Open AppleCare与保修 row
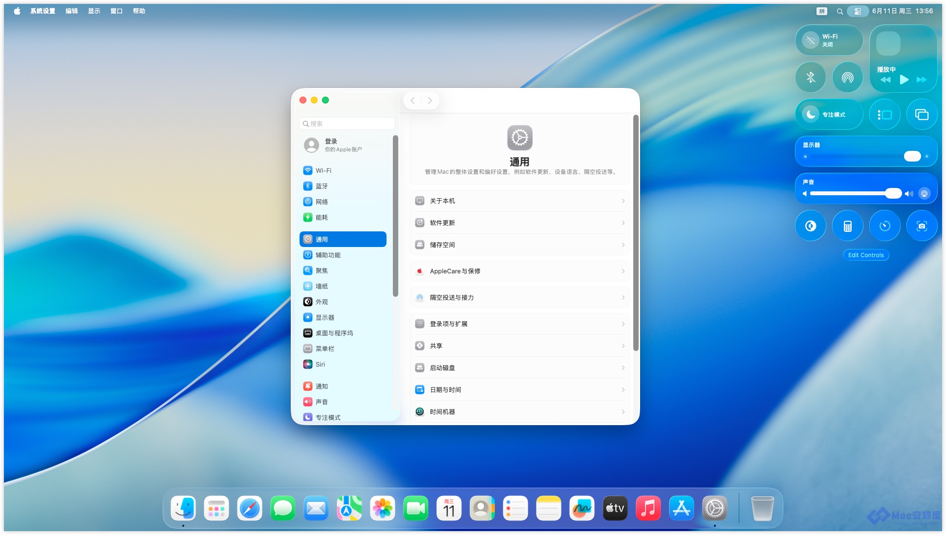This screenshot has height=535, width=946. click(520, 271)
